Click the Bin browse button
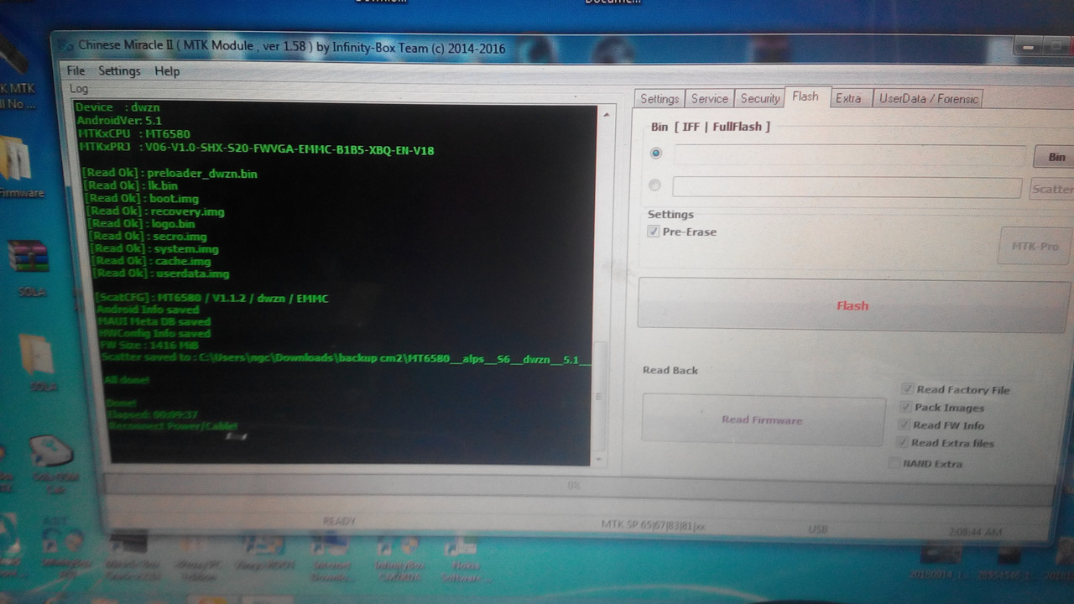Image resolution: width=1074 pixels, height=604 pixels. pyautogui.click(x=1056, y=157)
